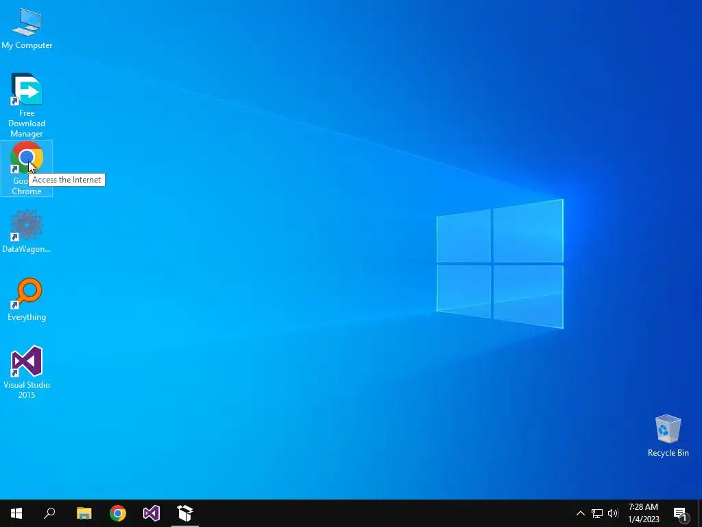
Task: Open taskbar search magnifier
Action: click(49, 513)
